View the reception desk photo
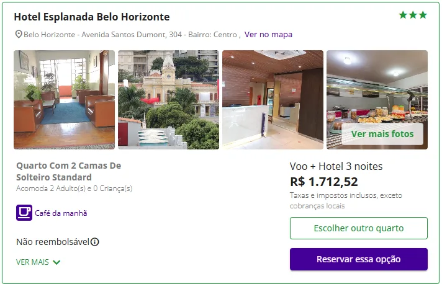The image size is (442, 284). click(x=273, y=100)
